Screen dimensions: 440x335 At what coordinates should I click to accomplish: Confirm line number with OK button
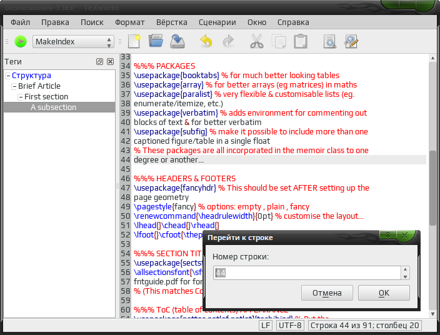click(x=384, y=293)
